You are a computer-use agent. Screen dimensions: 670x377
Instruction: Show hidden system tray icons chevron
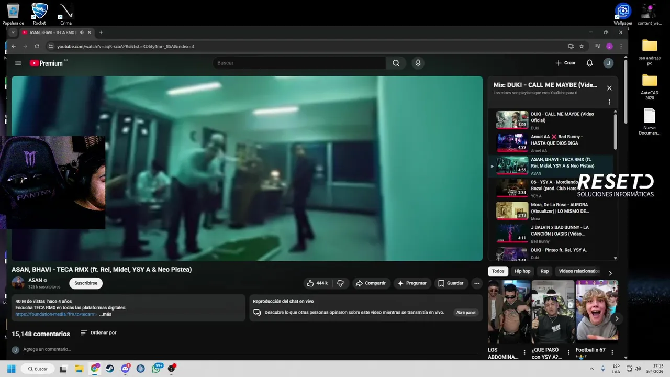[591, 369]
